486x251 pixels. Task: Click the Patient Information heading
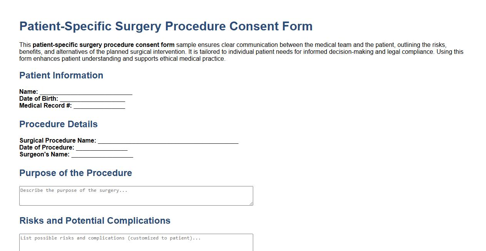pos(61,75)
